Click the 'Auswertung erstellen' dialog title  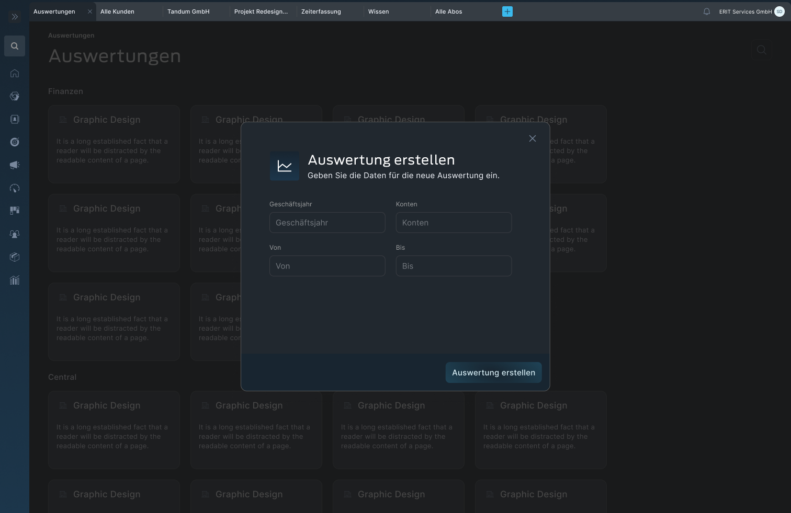(381, 160)
